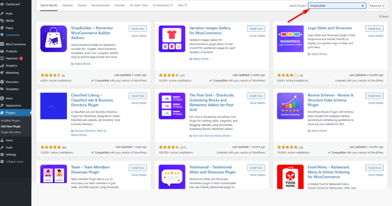The width and height of the screenshot is (392, 206).
Task: Click the Media icon in sidebar
Action: pos(2,21)
